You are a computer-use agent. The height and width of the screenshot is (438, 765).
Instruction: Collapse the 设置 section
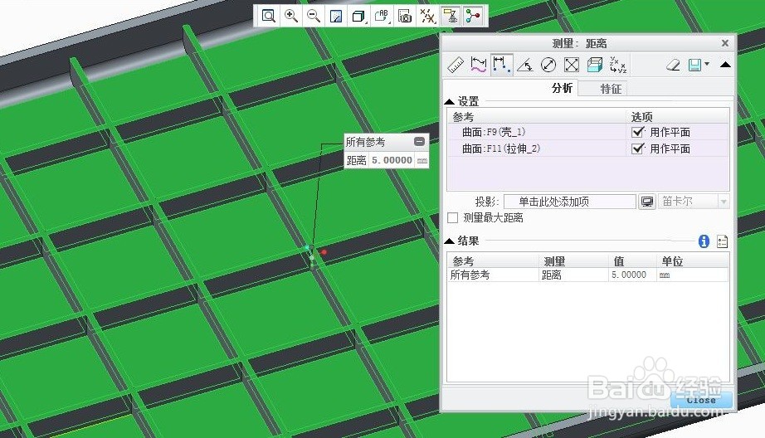pyautogui.click(x=450, y=101)
